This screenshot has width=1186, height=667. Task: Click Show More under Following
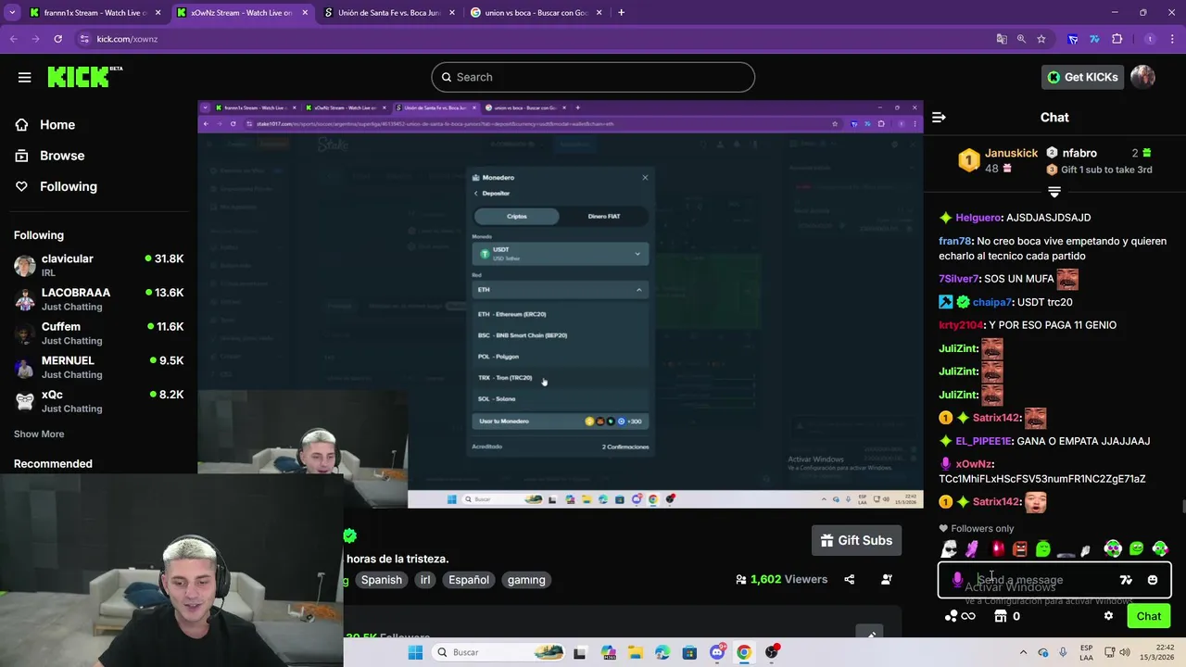coord(39,434)
